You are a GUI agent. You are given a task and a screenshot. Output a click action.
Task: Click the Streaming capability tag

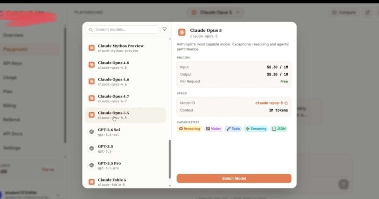tap(256, 129)
